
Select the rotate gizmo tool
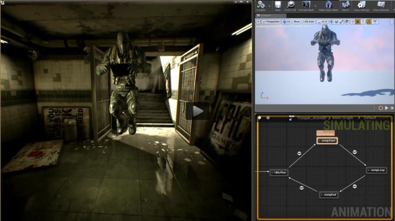coord(337,22)
